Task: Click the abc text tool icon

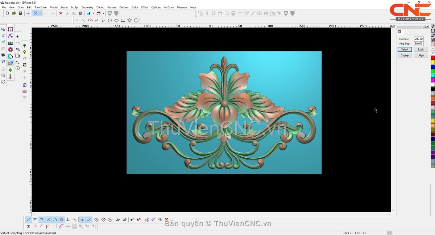Action: coord(10,43)
